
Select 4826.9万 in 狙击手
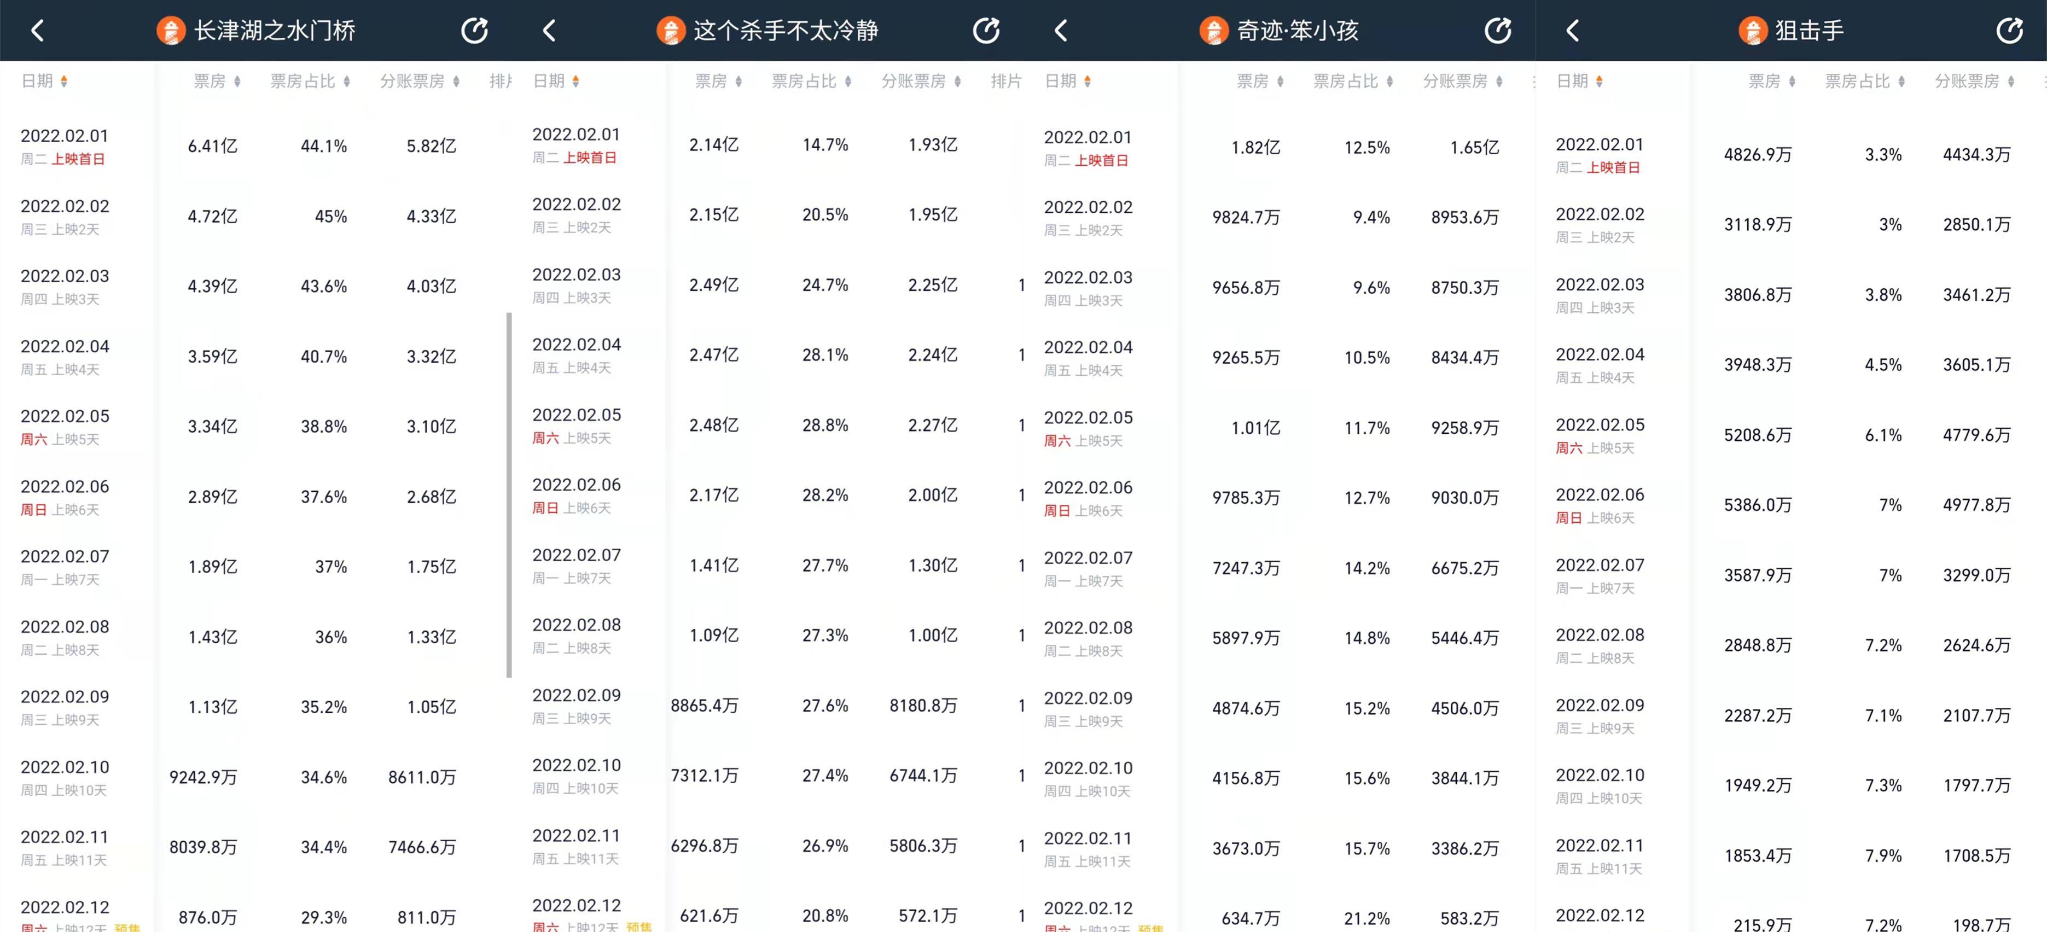tap(1758, 155)
